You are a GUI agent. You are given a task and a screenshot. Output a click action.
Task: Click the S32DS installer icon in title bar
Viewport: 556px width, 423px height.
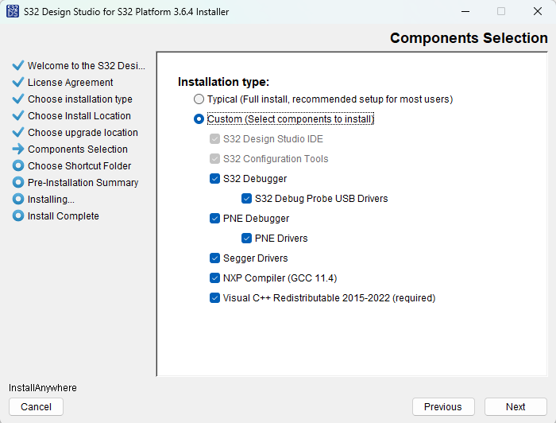coord(13,11)
